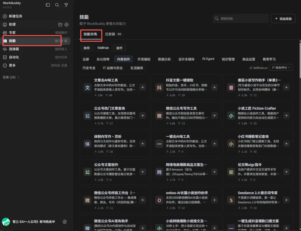The height and width of the screenshot is (231, 301).
Task: Open the 微信公众号AI发布助手 card title
Action: (x=111, y=221)
